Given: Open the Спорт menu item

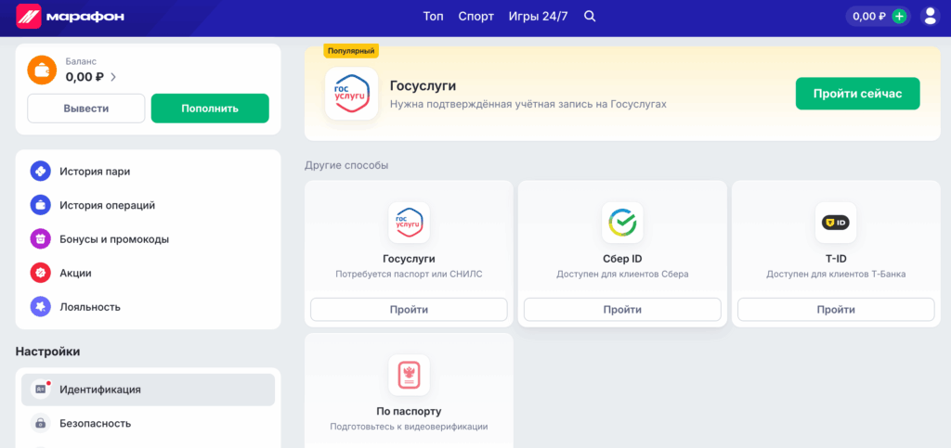Looking at the screenshot, I should tap(476, 17).
